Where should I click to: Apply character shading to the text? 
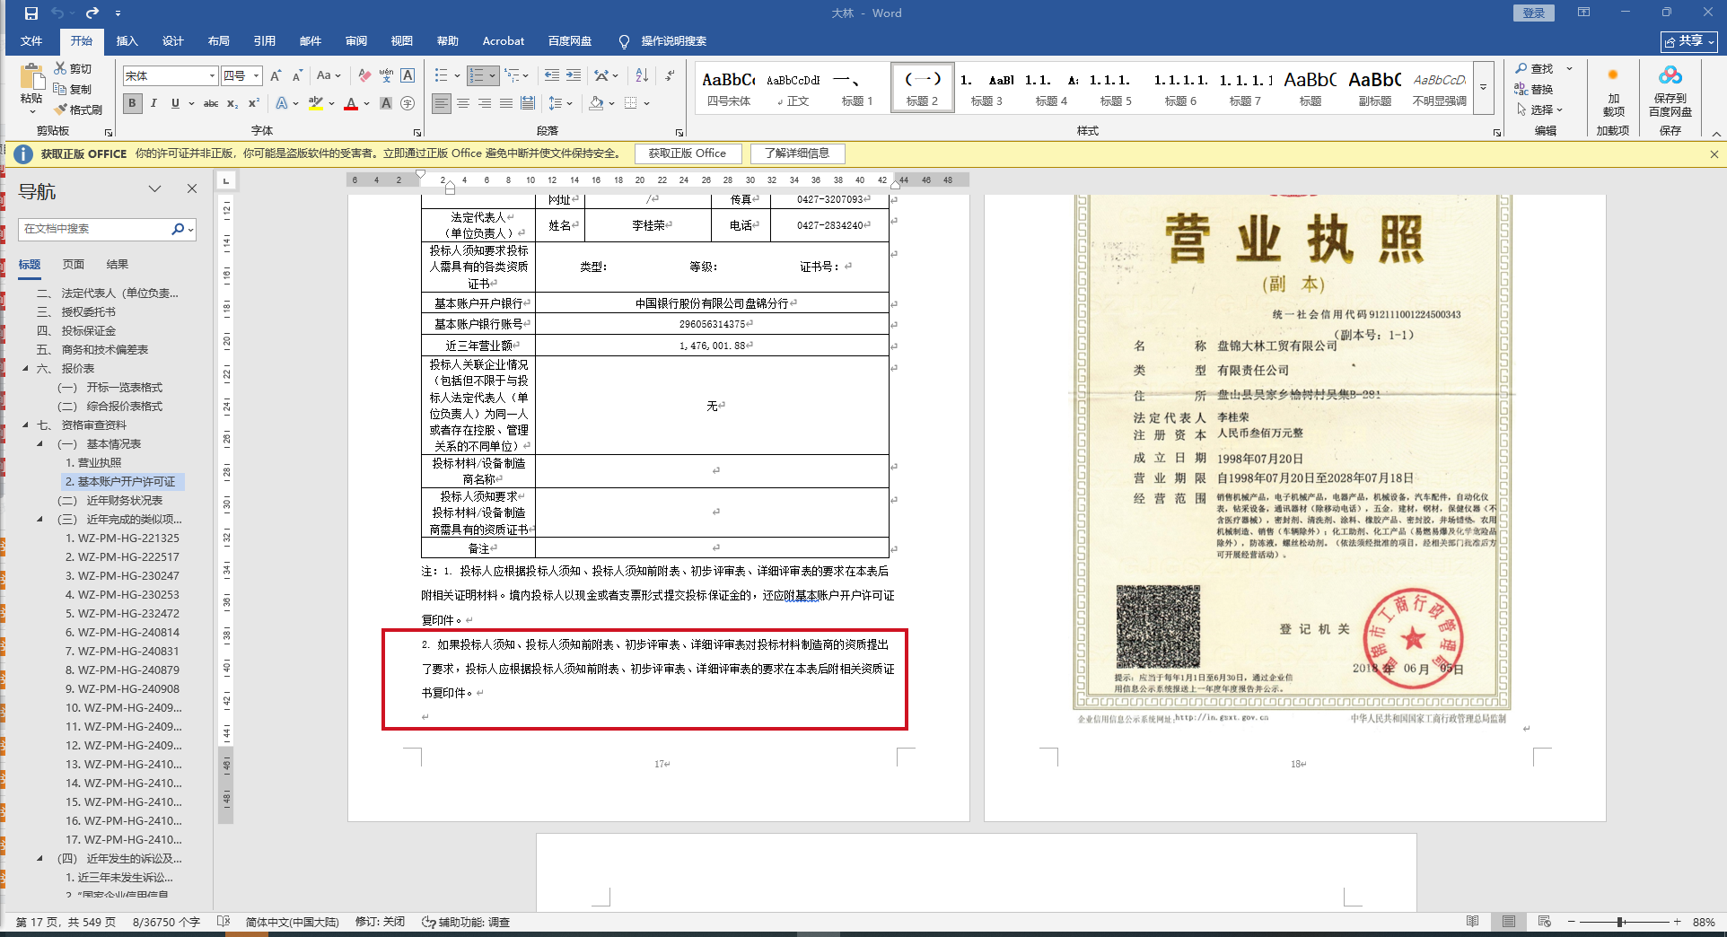pos(386,103)
